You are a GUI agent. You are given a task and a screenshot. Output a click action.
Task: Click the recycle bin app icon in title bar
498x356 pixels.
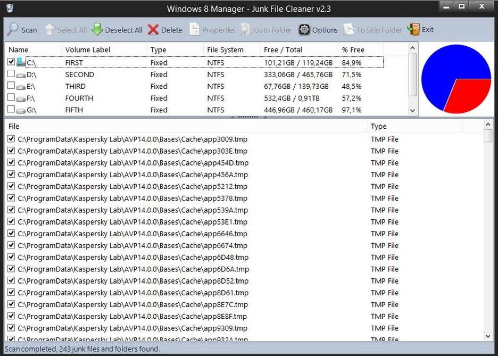click(10, 8)
